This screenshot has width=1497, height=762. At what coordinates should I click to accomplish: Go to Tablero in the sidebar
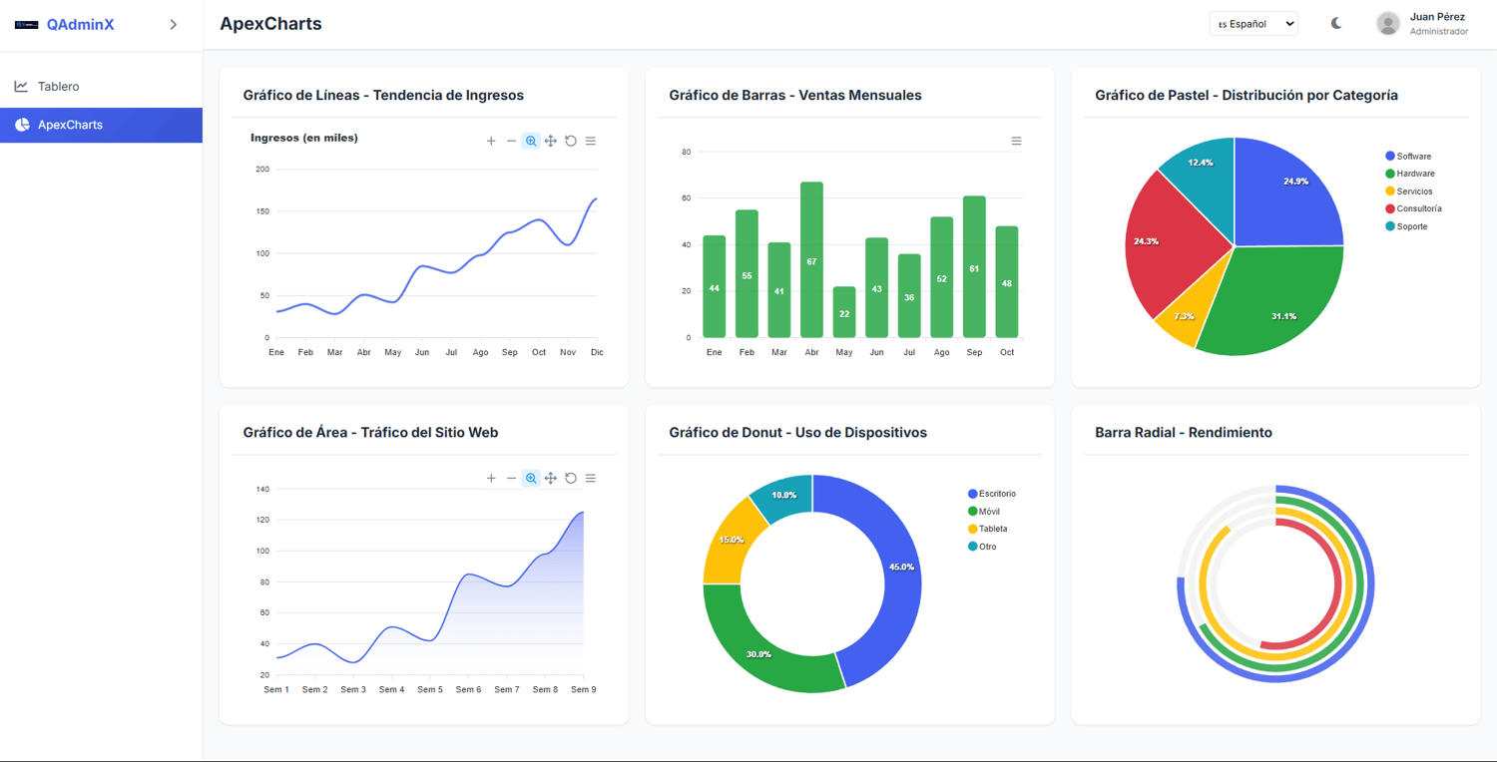pyautogui.click(x=101, y=87)
